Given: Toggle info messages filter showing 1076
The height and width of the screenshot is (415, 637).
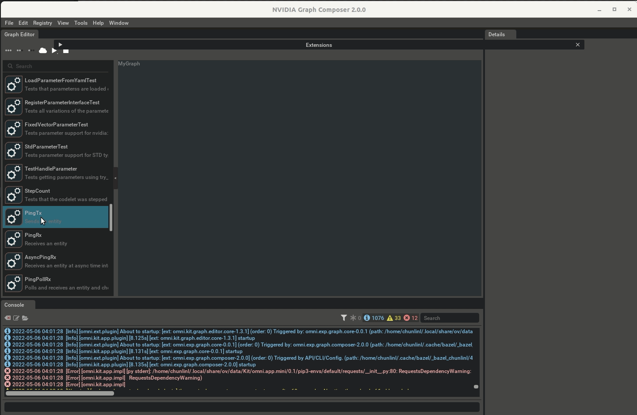Looking at the screenshot, I should [374, 318].
